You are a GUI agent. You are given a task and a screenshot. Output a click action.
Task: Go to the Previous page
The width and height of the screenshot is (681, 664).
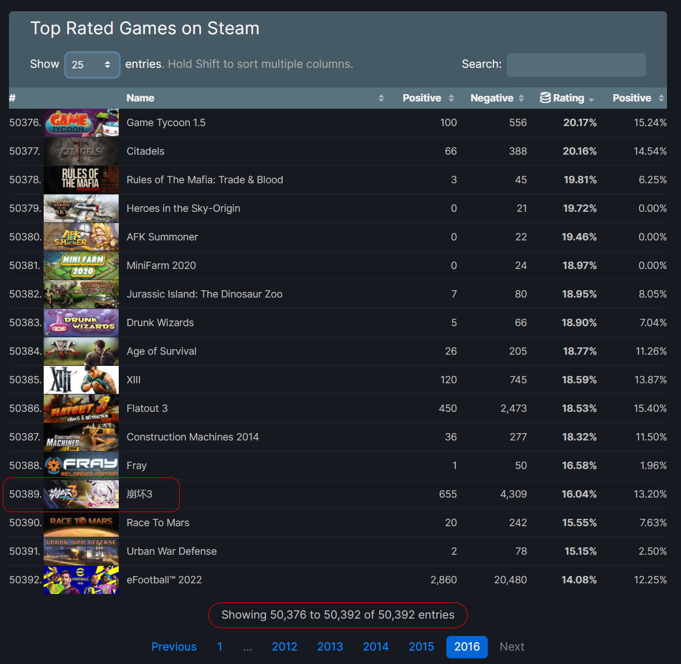[x=174, y=647]
